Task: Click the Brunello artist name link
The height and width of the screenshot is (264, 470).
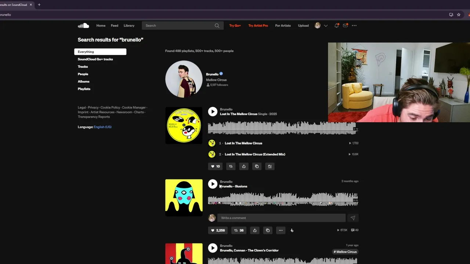Action: click(x=212, y=74)
